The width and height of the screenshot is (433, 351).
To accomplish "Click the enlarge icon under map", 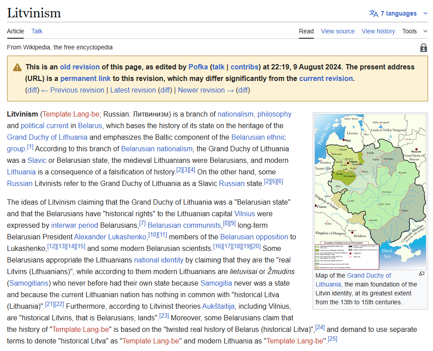I will click(421, 274).
